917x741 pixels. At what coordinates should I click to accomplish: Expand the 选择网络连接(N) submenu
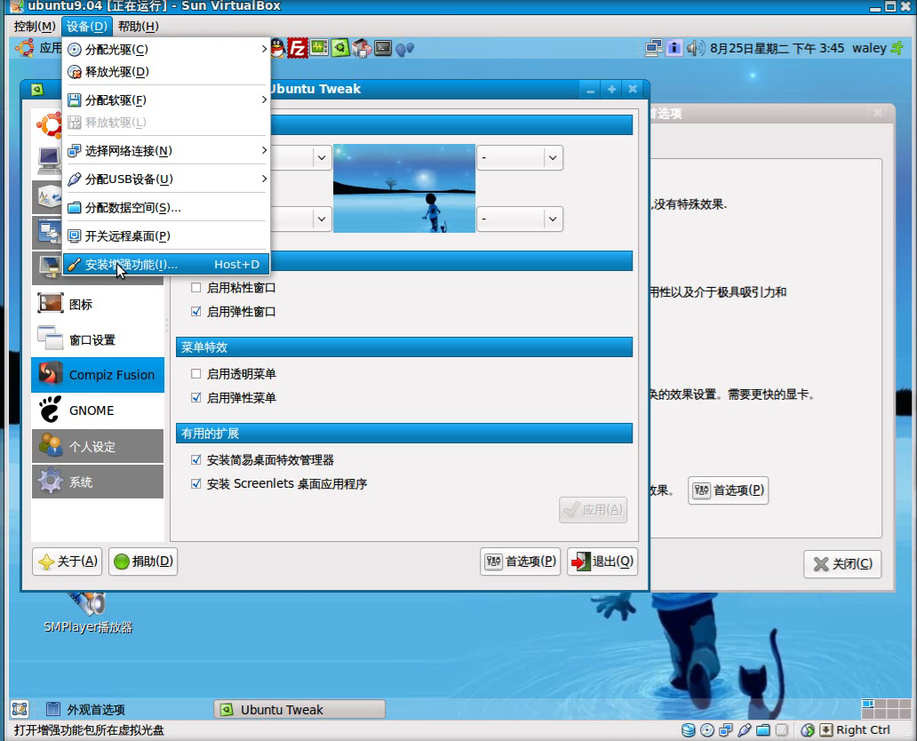[166, 151]
